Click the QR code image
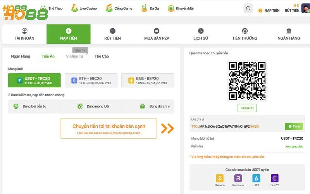Image resolution: width=310 pixels, height=194 pixels. click(247, 81)
